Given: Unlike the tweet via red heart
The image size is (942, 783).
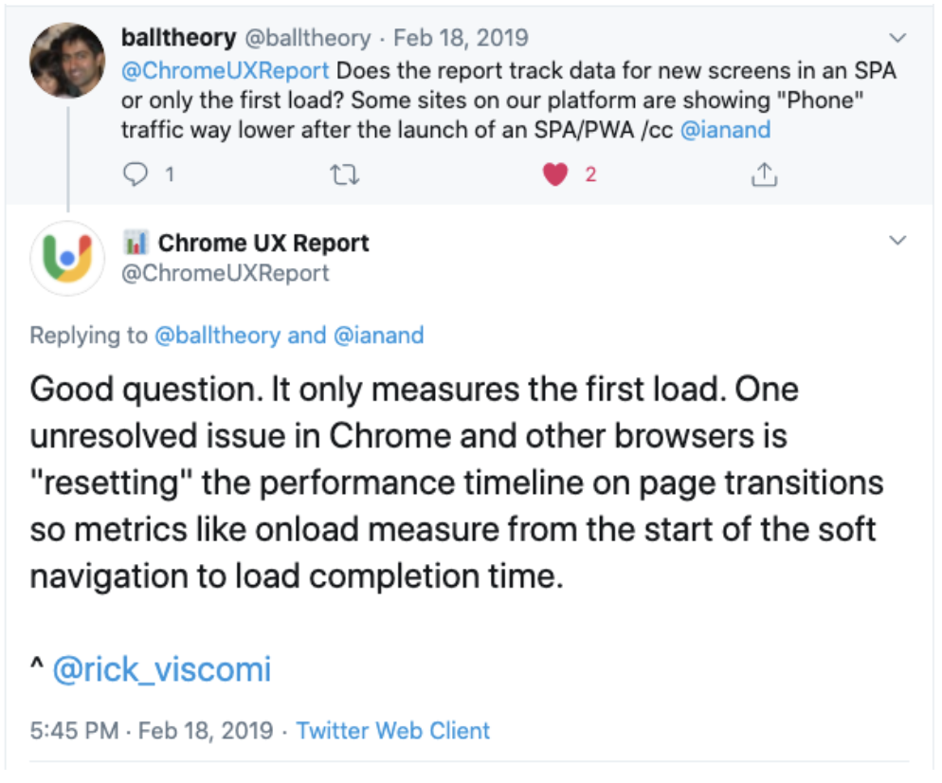Looking at the screenshot, I should [x=555, y=174].
